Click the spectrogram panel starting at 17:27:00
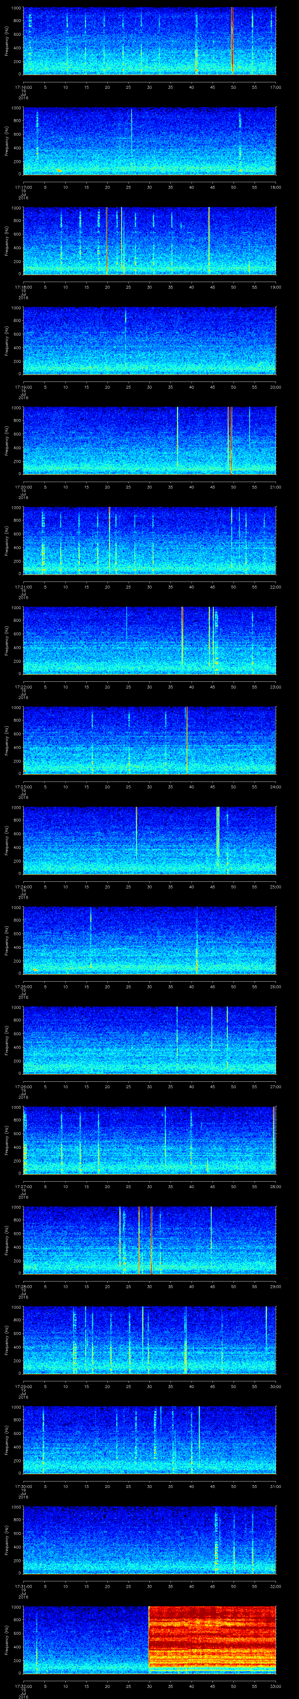The width and height of the screenshot is (299, 1699). click(x=149, y=1140)
